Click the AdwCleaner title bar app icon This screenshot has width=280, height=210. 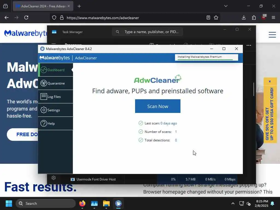pos(42,49)
